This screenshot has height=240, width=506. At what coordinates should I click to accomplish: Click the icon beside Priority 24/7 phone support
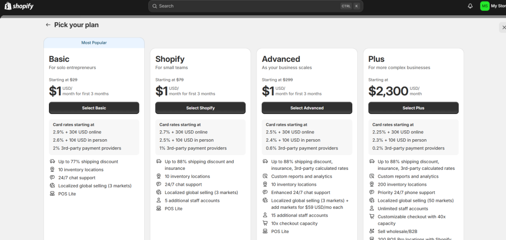(372, 193)
